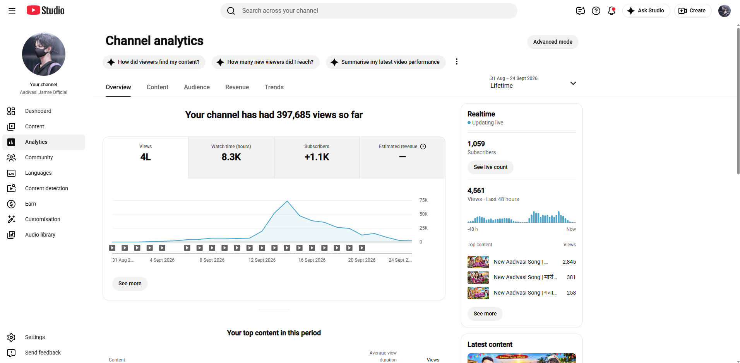Ask 'How did viewers find my content?'

click(x=154, y=62)
